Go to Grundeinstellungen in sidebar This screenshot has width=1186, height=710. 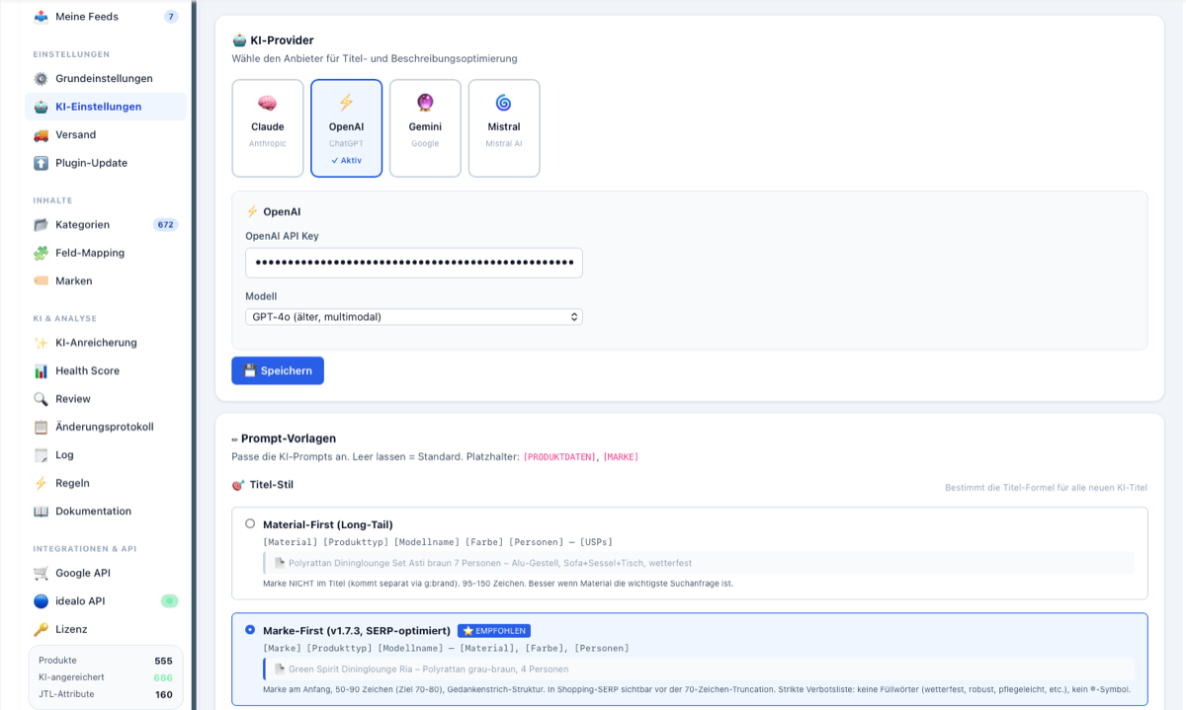point(106,78)
